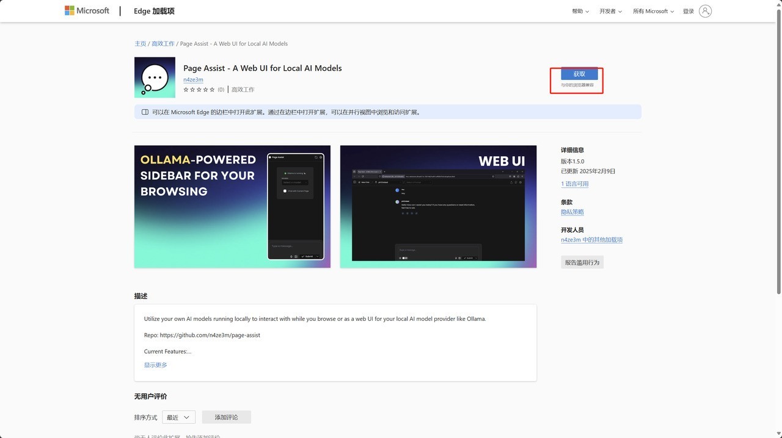Screen dimensions: 782x438
Task: Click the sidebar icon in the info banner
Action: point(145,112)
